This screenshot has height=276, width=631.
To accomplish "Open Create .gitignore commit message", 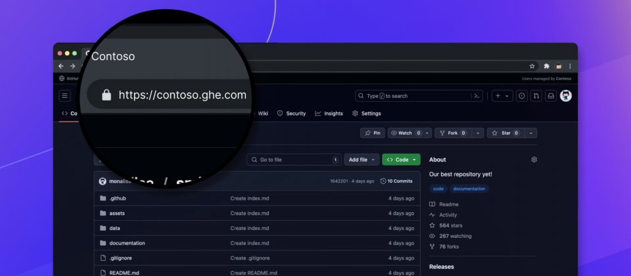I will 250,258.
